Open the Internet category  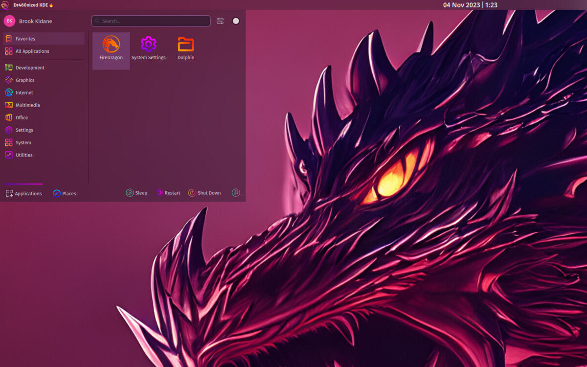44,92
